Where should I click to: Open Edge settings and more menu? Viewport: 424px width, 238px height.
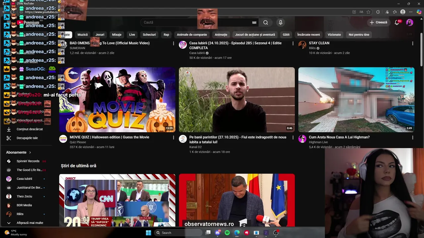point(411,12)
